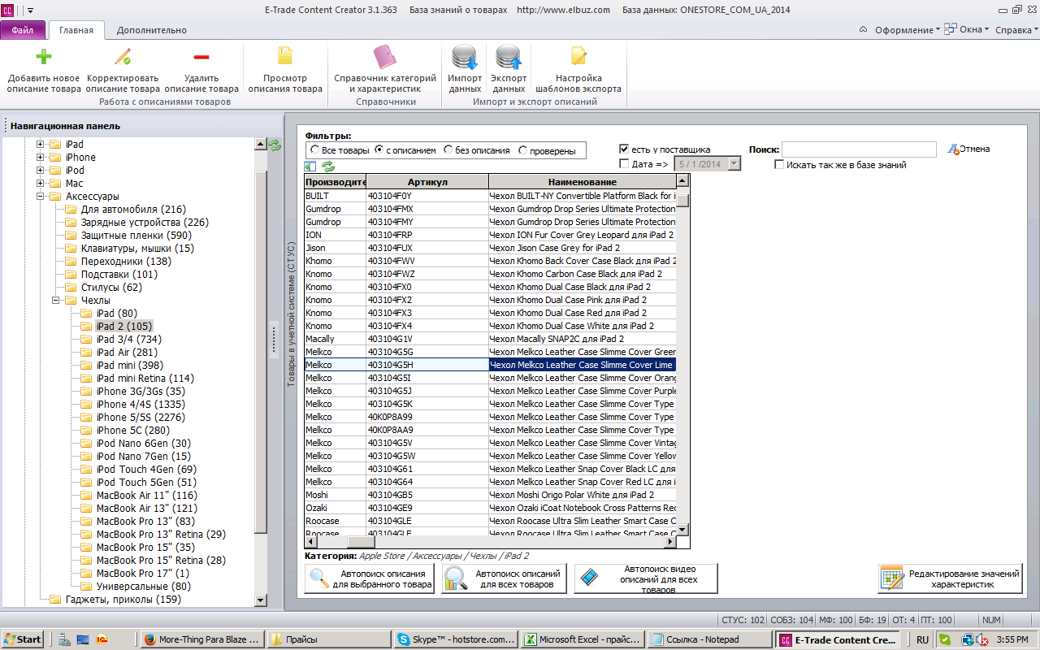Expand the iPad tree node

tap(41, 145)
